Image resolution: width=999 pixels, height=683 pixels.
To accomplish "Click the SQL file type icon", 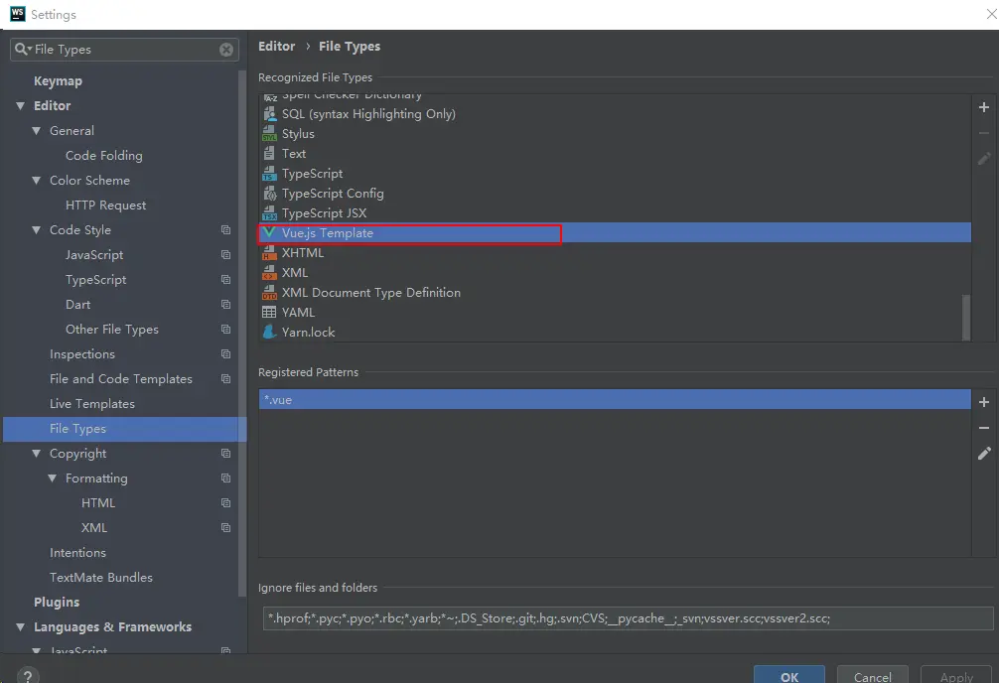I will (269, 114).
